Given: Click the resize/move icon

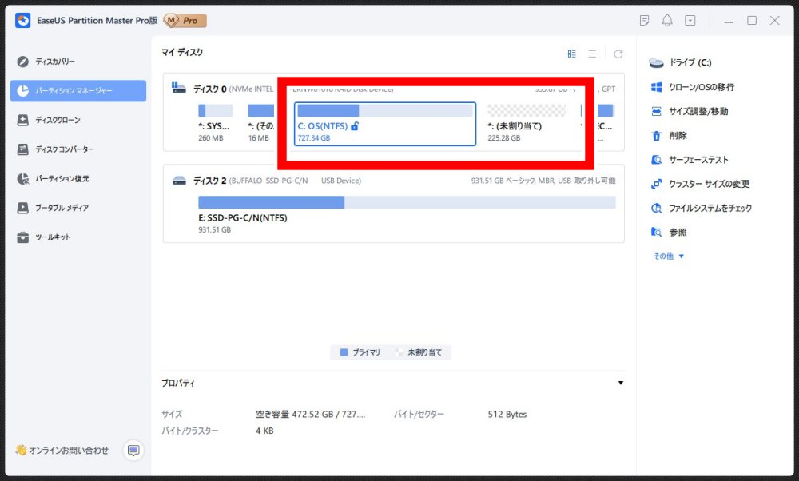Looking at the screenshot, I should [x=656, y=112].
